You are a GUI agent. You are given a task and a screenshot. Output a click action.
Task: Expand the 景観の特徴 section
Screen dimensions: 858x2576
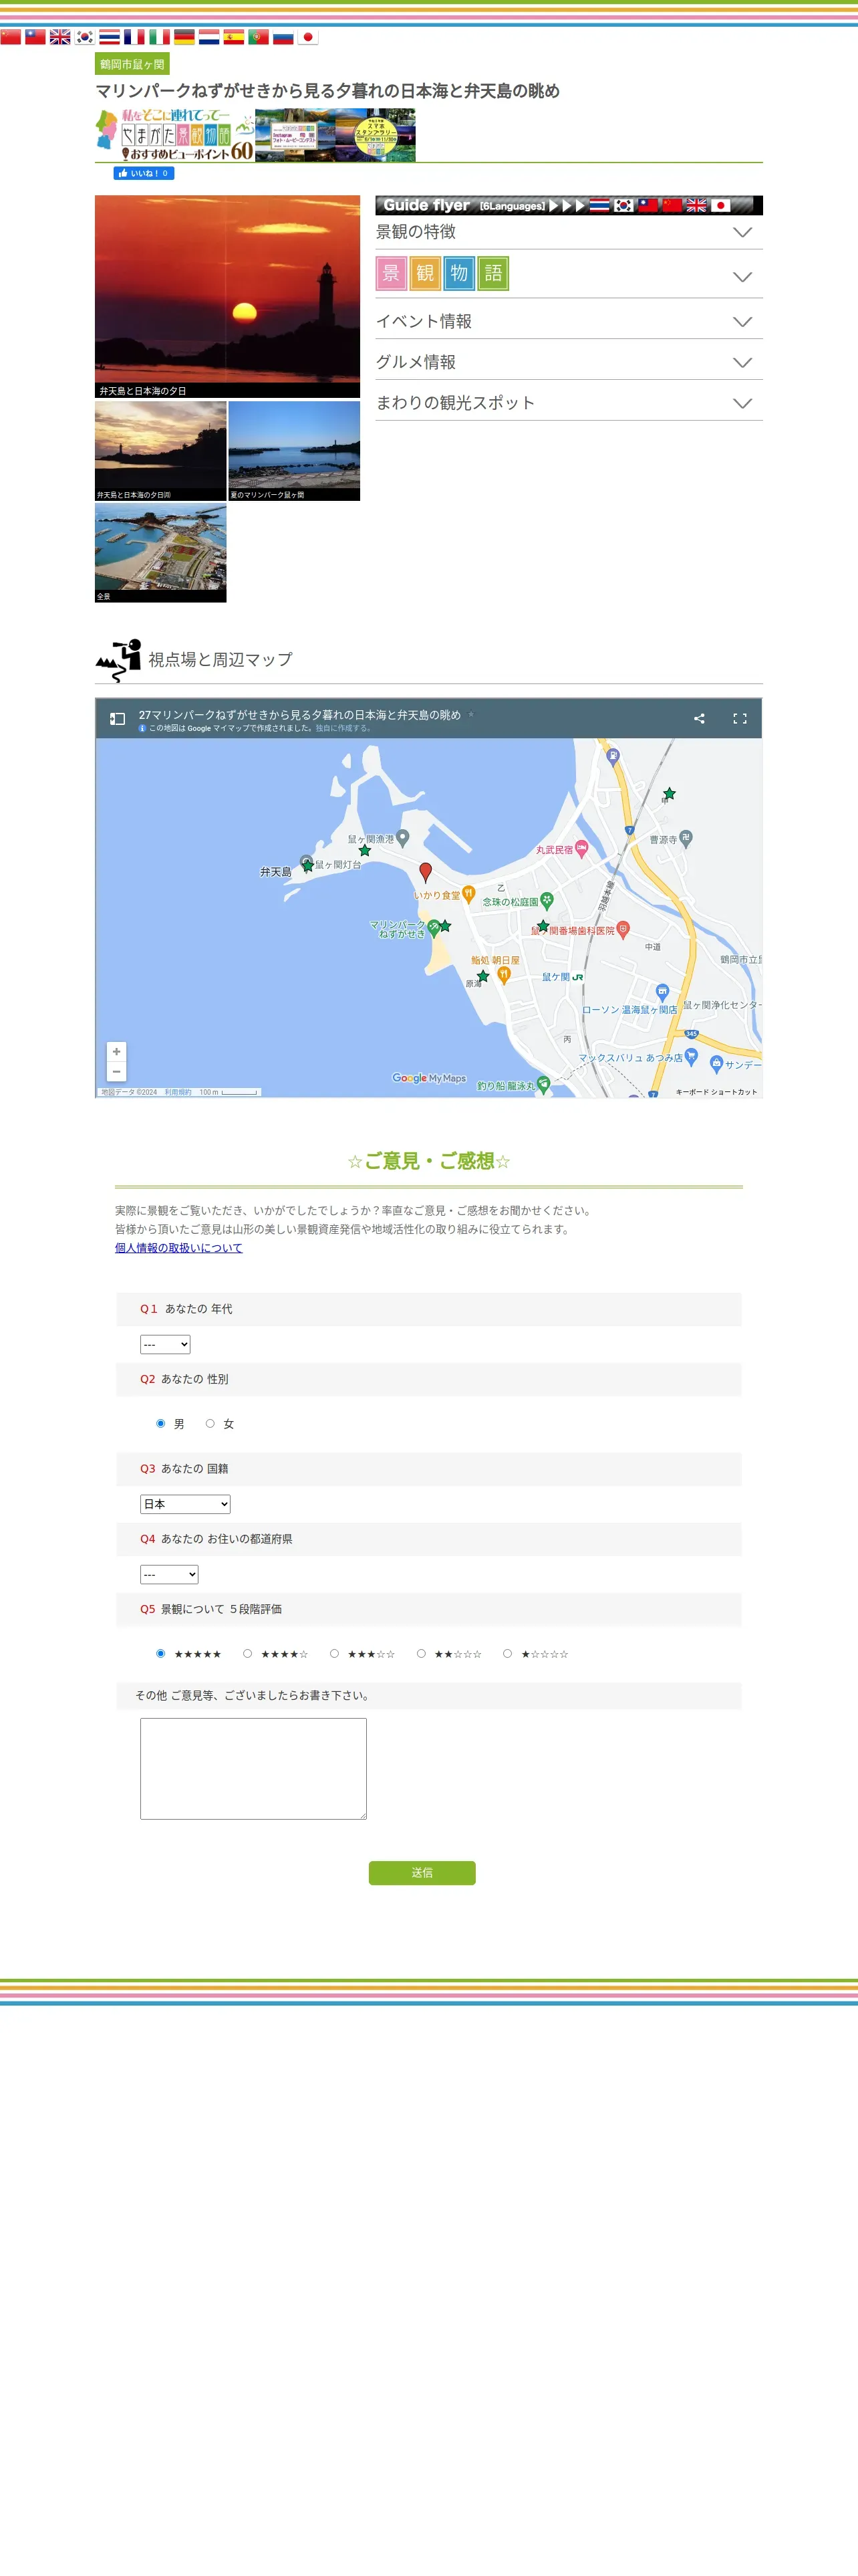pos(569,232)
